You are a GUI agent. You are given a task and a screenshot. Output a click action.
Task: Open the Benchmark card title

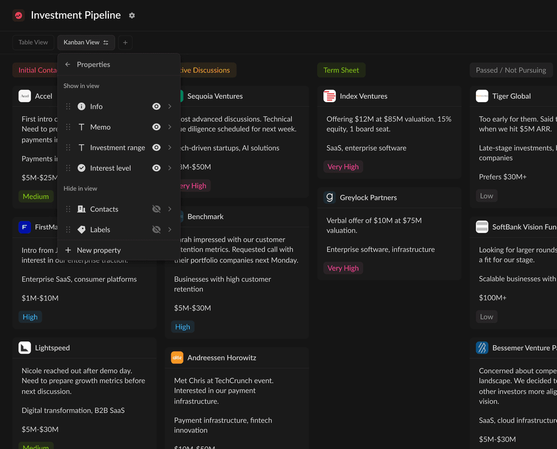click(x=205, y=217)
